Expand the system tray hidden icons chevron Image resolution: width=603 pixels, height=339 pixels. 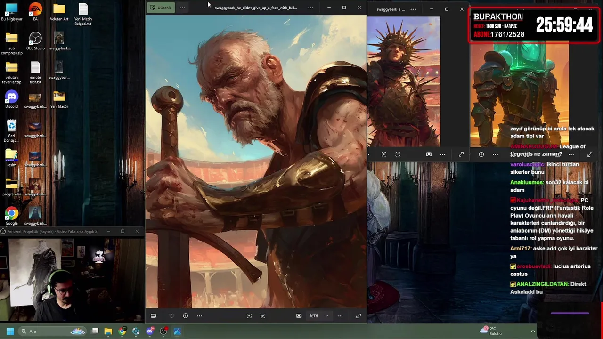coord(533,331)
